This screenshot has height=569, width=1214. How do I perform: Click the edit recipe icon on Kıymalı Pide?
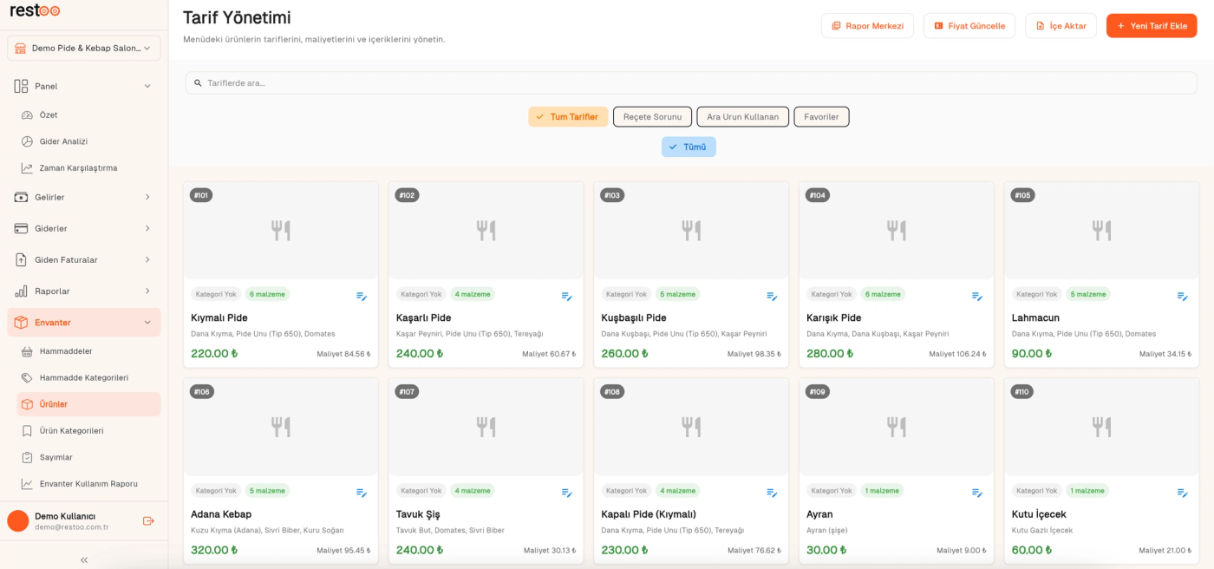click(x=362, y=296)
